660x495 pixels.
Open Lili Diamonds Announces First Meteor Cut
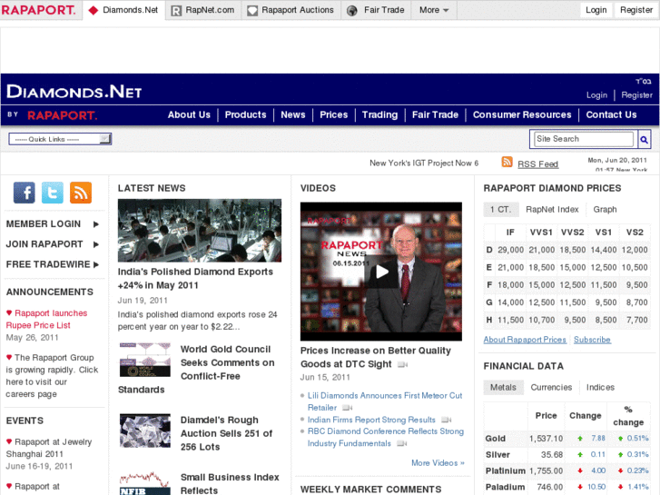click(x=385, y=401)
